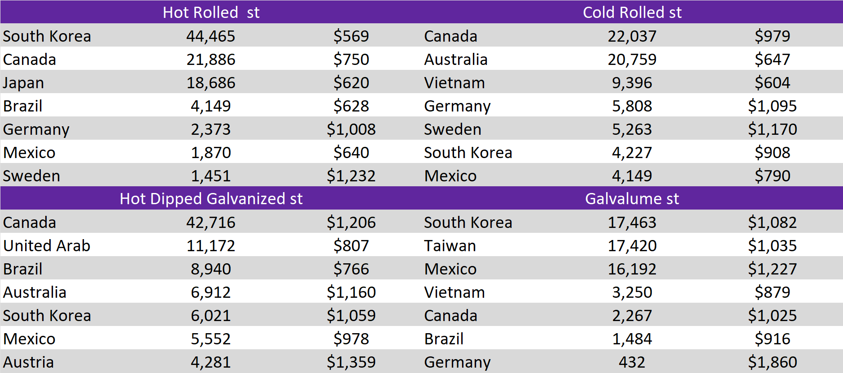Image resolution: width=843 pixels, height=373 pixels.
Task: Select the 9,396 Vietnam volume cell
Action: [x=632, y=82]
